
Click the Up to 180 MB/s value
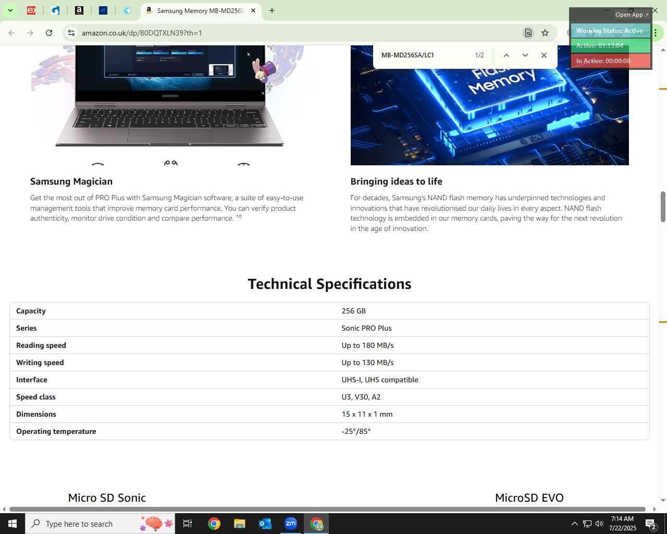[x=367, y=345]
